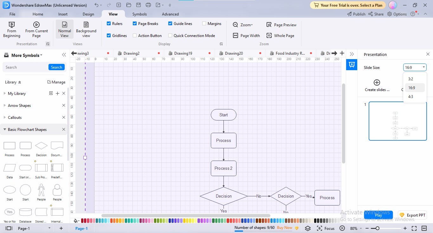Select the Sub Process shape
Image resolution: width=433 pixels, height=233 pixels.
tap(41, 168)
